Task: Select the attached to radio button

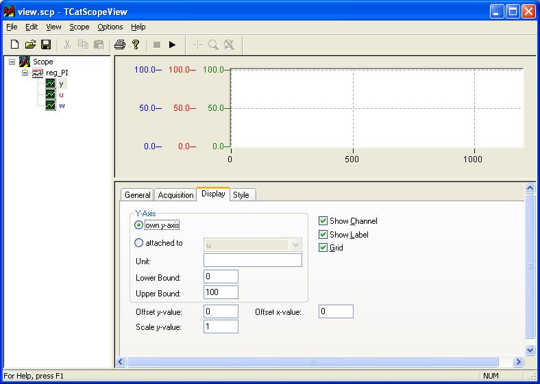Action: click(138, 243)
